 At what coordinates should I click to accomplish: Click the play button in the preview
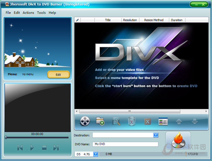click(32, 147)
